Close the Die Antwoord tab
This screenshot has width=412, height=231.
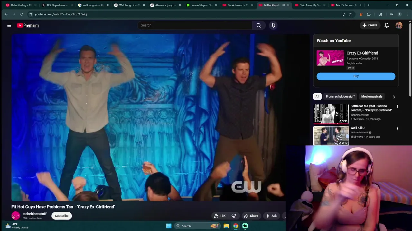pos(252,5)
